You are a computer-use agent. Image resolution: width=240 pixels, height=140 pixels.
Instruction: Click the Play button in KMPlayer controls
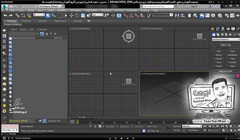point(121,138)
